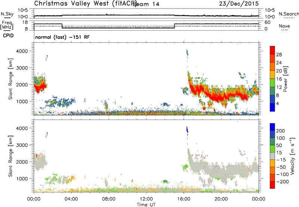Click the blue segment of Power colorbar

[x=272, y=107]
